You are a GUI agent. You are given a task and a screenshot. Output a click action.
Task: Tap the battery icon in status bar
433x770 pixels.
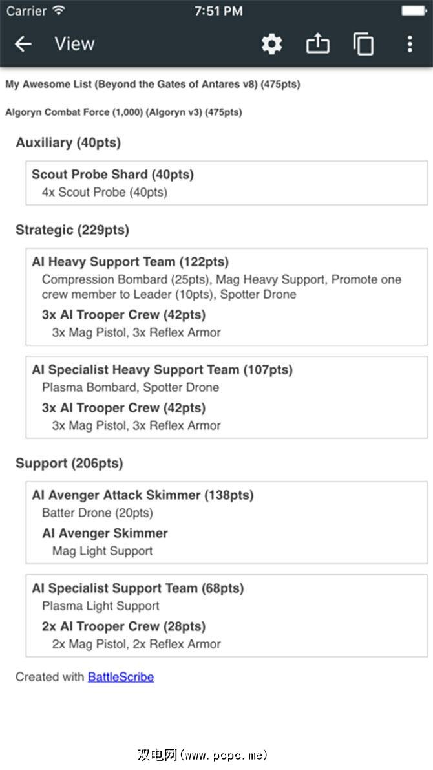point(414,11)
